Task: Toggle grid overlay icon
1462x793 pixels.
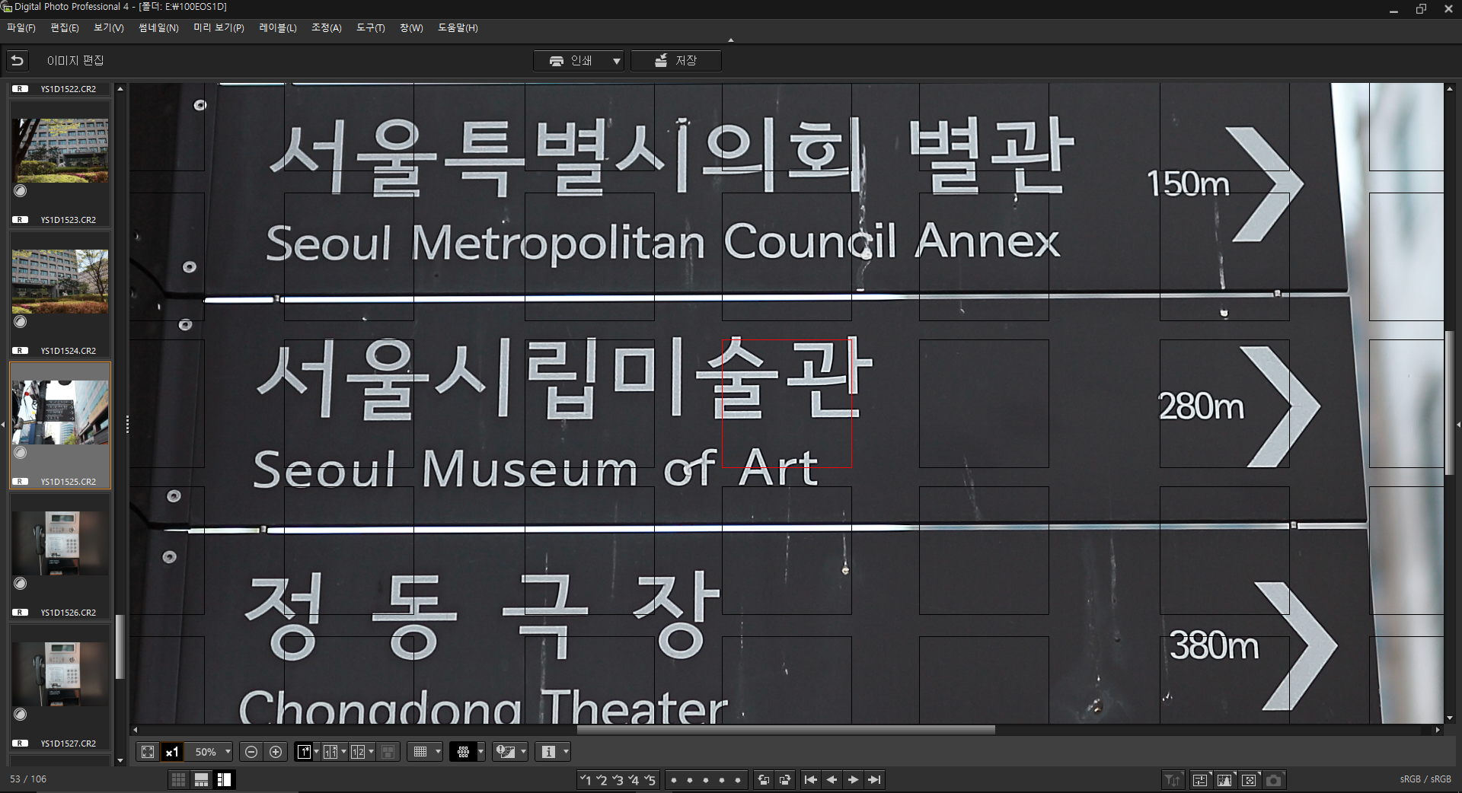Action: point(420,752)
